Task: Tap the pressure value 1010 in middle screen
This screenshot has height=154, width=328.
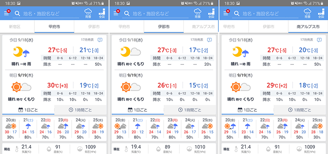Action: pyautogui.click(x=200, y=147)
